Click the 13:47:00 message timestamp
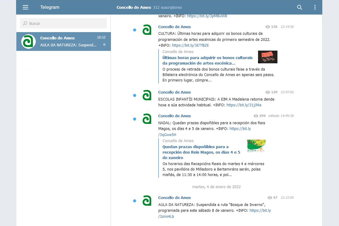The image size is (339, 226). (287, 92)
